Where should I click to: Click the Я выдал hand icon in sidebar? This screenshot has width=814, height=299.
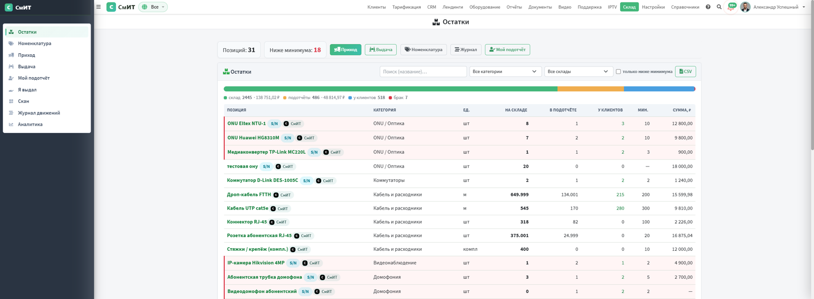coord(11,90)
